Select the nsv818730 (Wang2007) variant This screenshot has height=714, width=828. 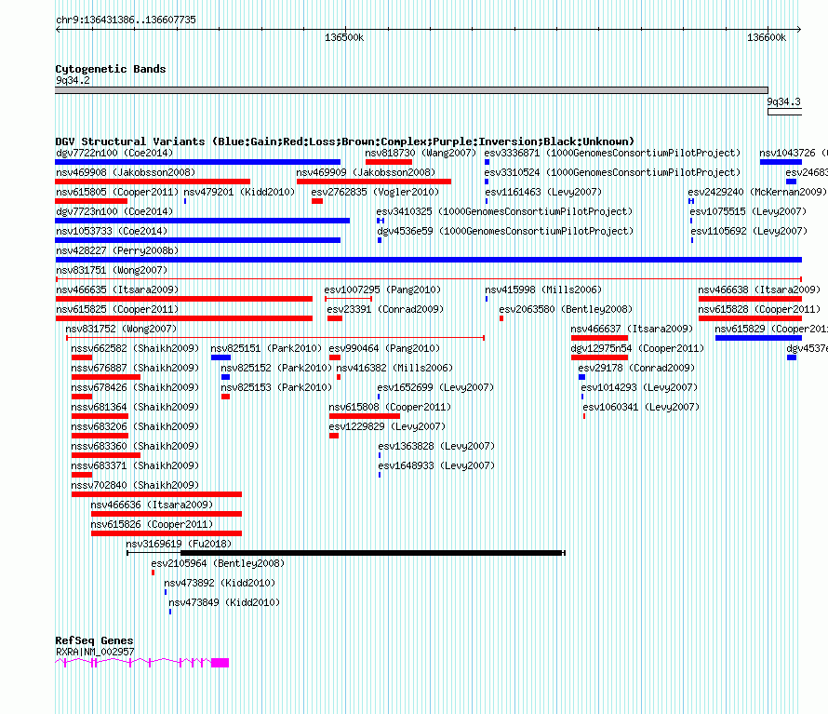421,154
